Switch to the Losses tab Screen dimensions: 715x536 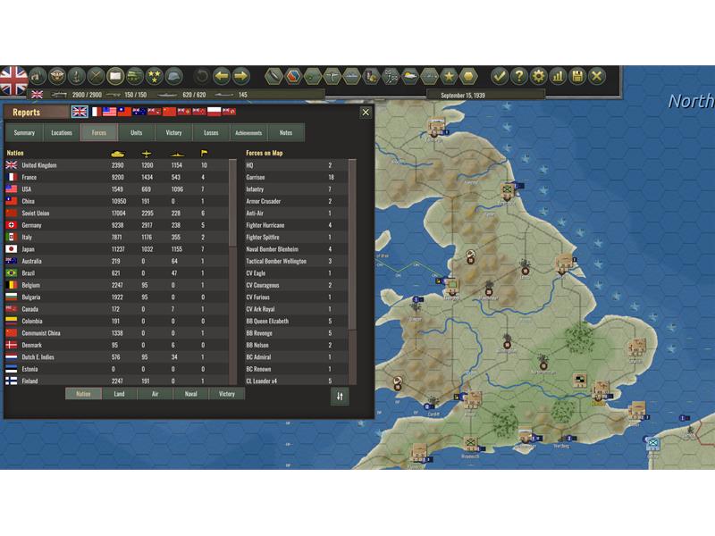point(211,133)
